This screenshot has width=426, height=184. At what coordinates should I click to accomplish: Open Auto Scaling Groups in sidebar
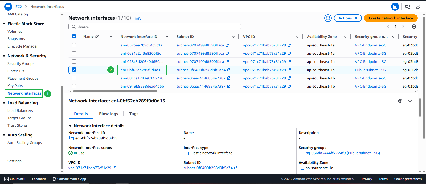(x=25, y=143)
